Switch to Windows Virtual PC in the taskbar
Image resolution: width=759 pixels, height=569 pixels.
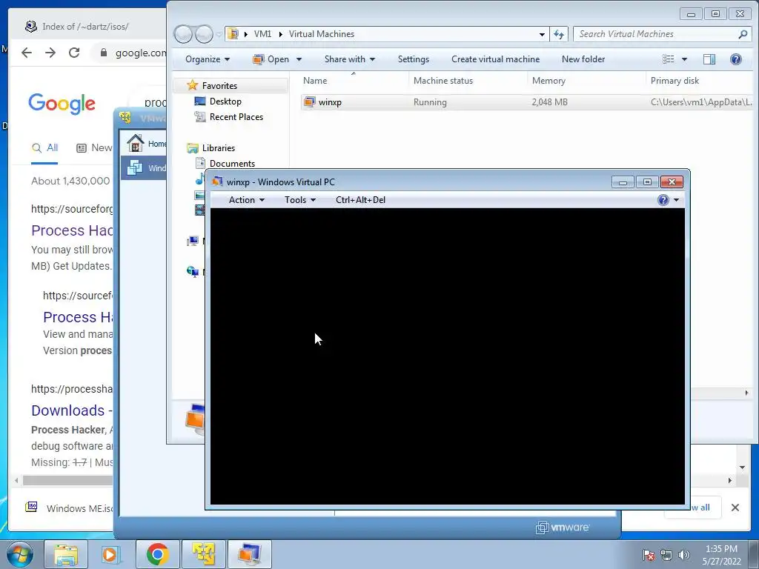tap(249, 554)
